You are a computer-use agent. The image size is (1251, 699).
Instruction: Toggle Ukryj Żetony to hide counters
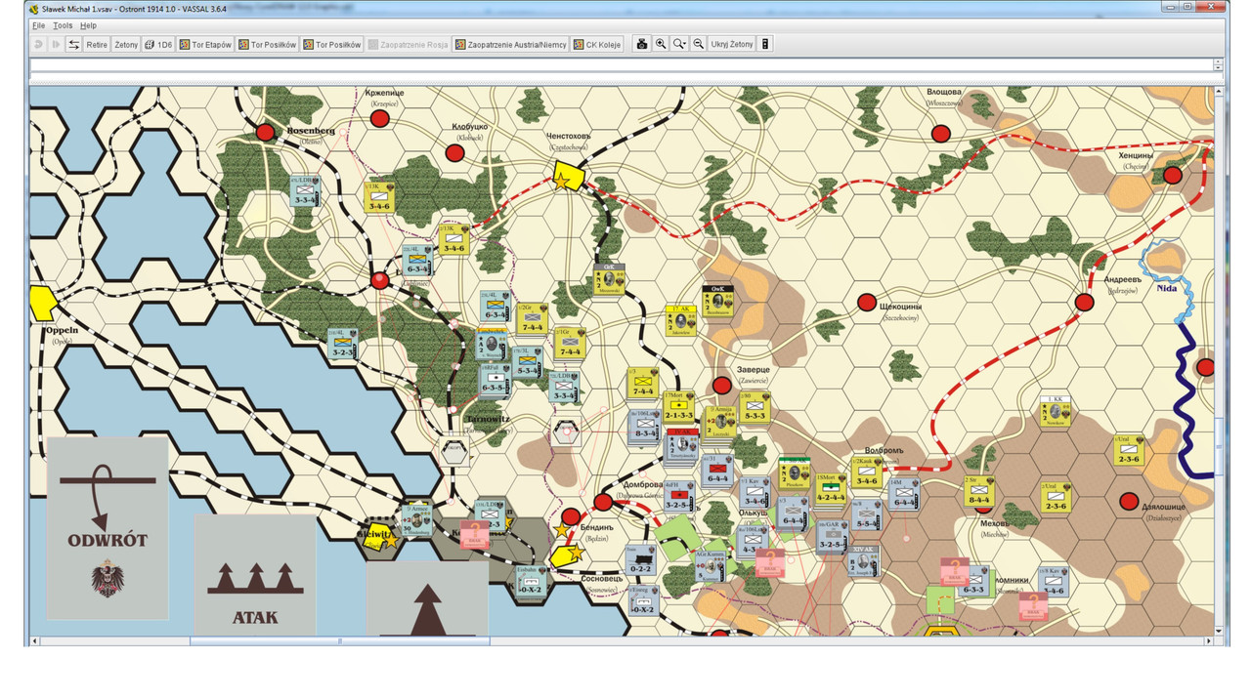pos(732,44)
